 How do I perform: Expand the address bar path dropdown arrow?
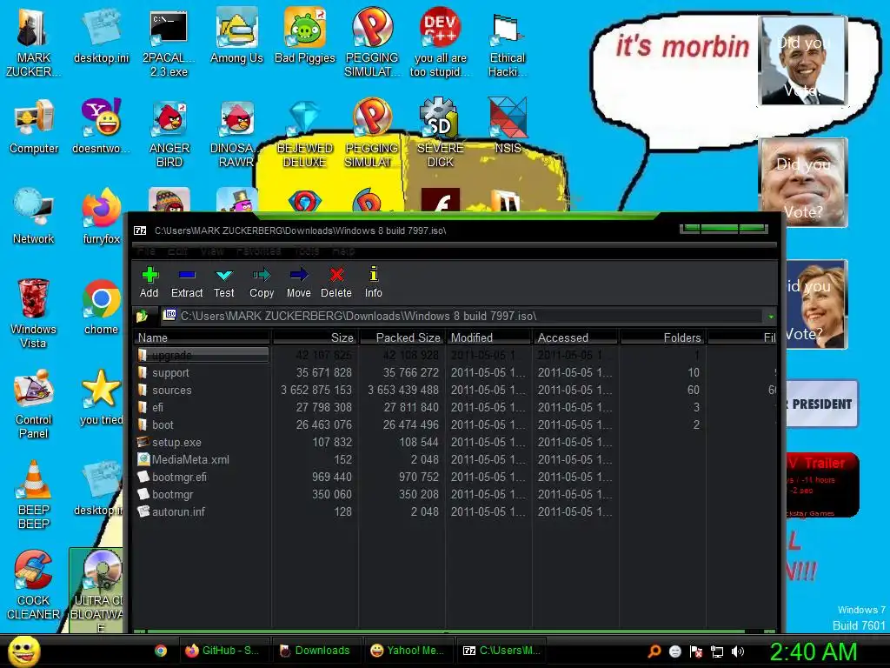(770, 317)
